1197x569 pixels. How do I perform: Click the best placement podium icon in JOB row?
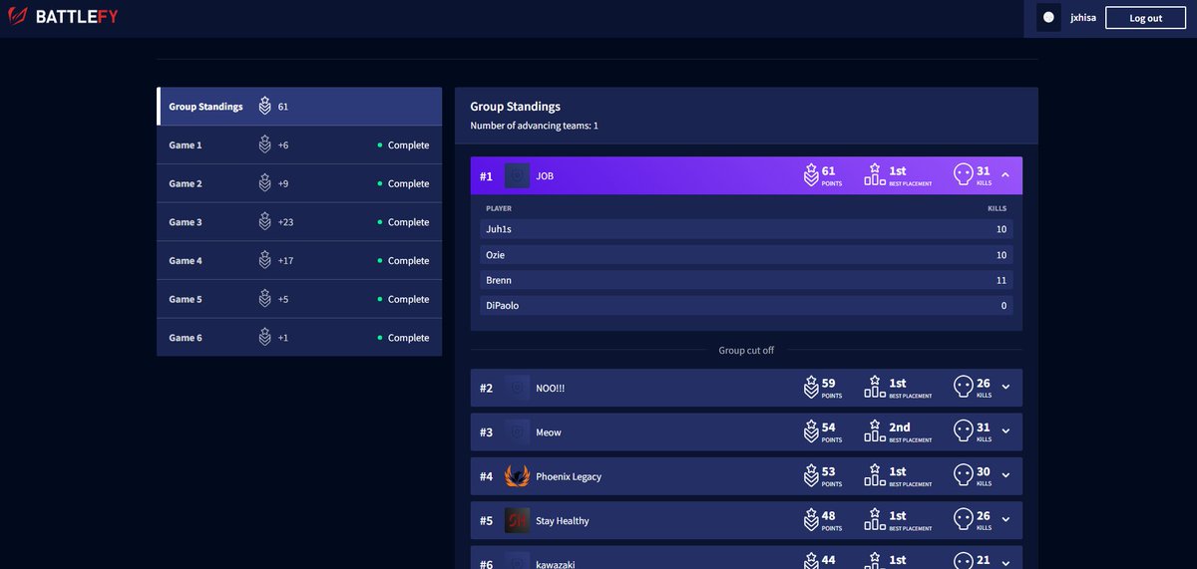[x=875, y=174]
